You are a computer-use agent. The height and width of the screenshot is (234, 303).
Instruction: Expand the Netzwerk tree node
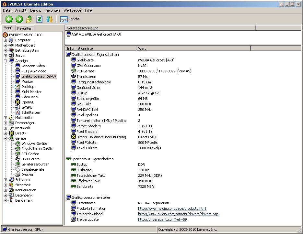pos(6,128)
